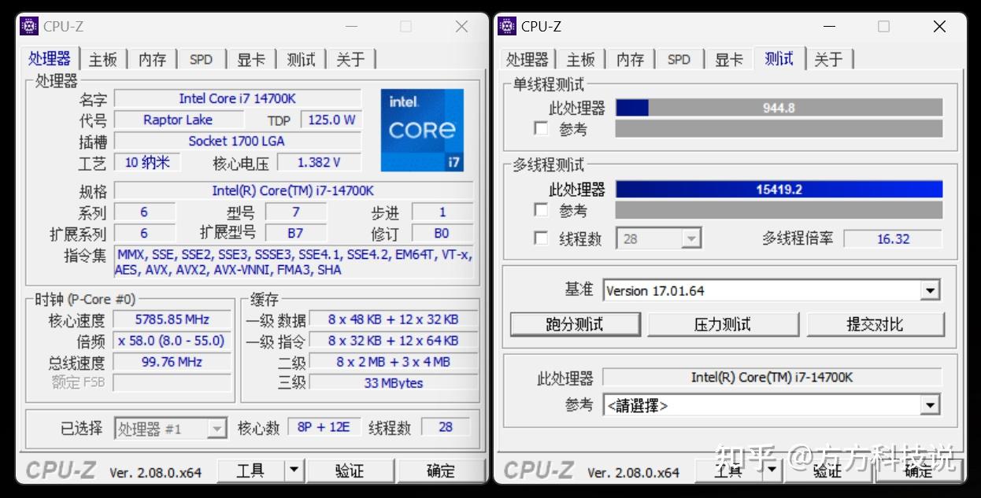
Task: Switch to 主板 tab in left window
Action: pos(102,59)
